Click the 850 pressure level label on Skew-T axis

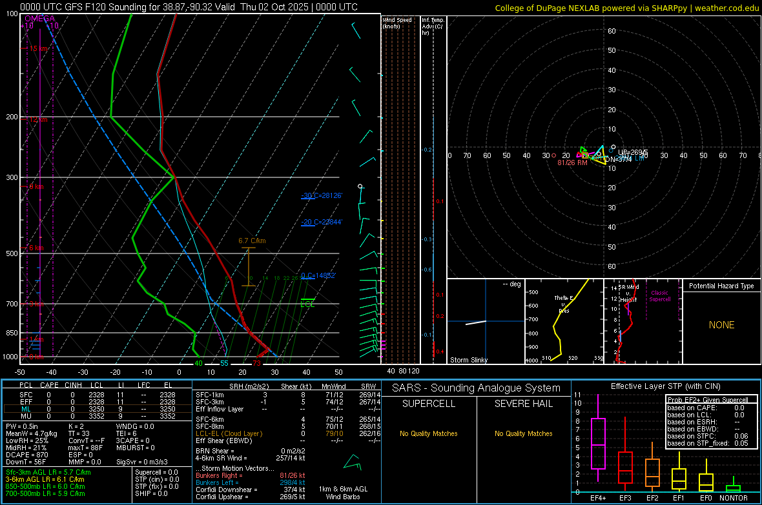point(12,333)
